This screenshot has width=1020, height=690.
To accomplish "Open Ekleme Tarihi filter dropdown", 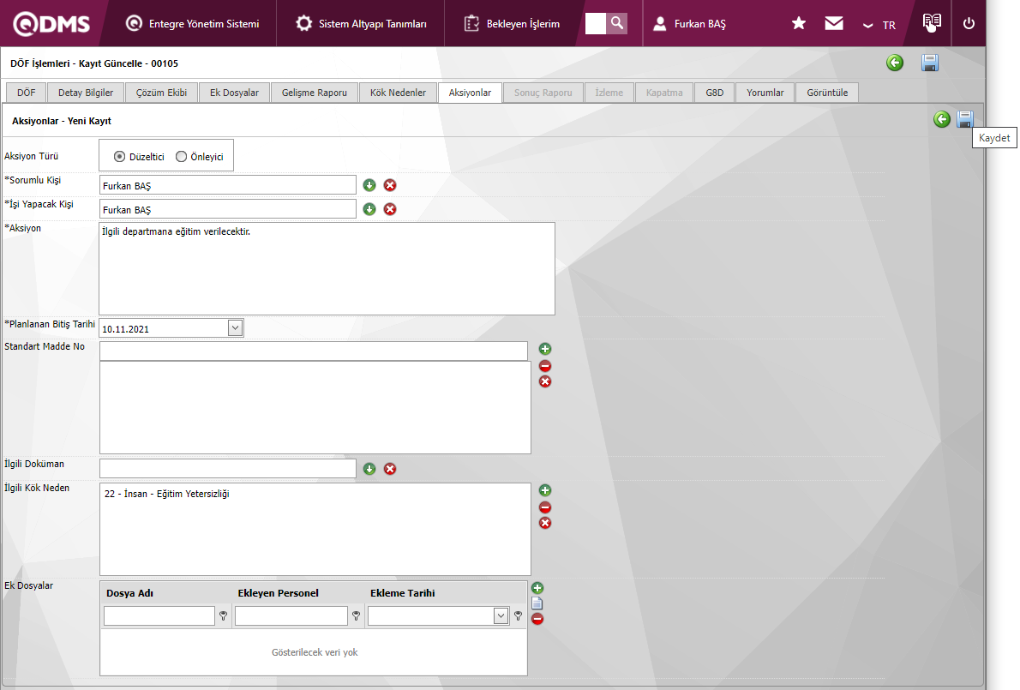I will 501,616.
